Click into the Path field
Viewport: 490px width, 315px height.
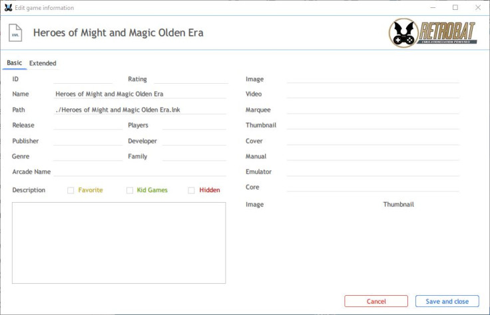pos(140,110)
